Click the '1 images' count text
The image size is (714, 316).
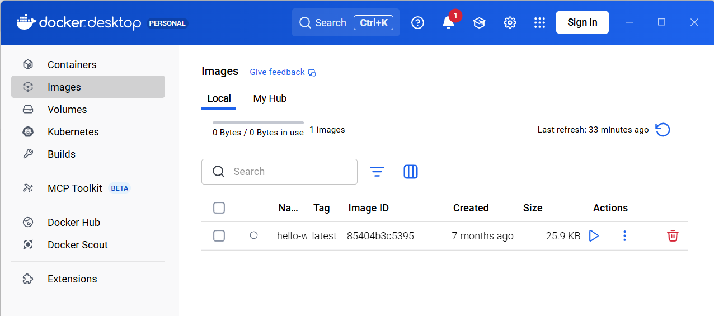click(x=327, y=130)
